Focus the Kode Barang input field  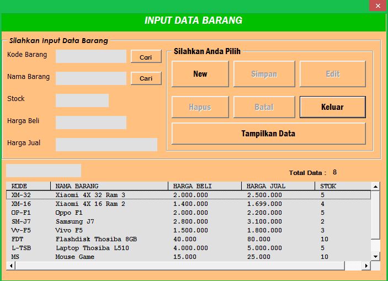tap(91, 56)
